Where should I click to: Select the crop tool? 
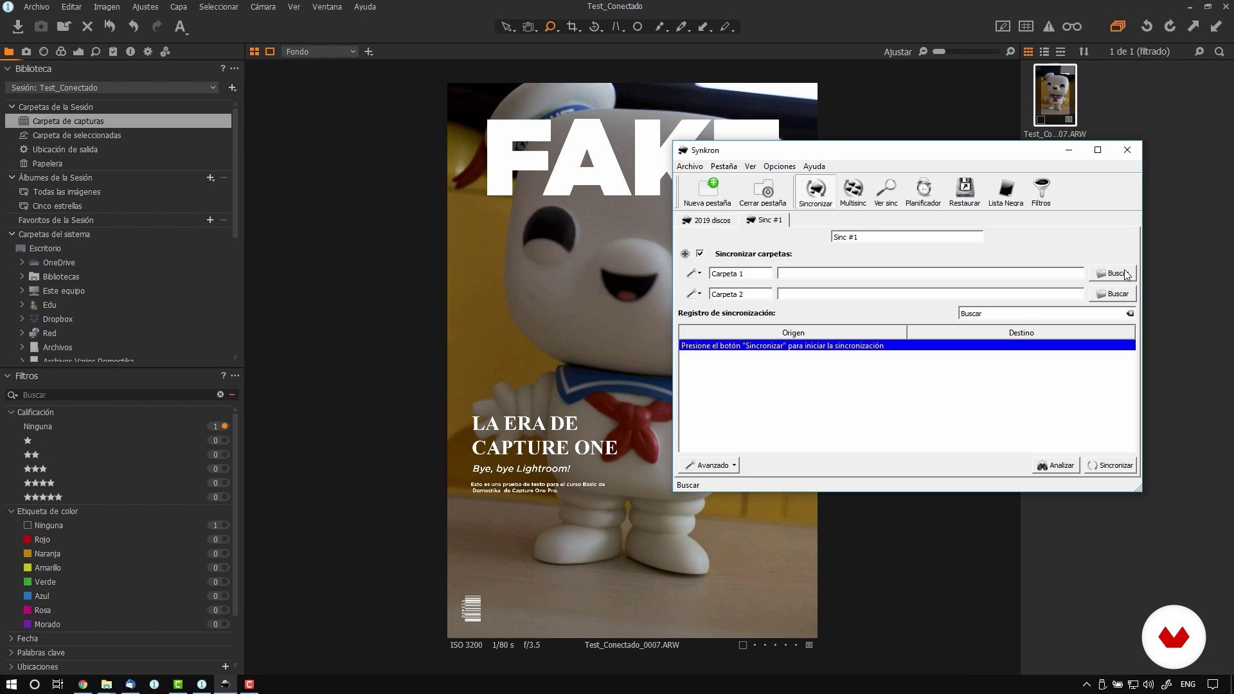[573, 27]
